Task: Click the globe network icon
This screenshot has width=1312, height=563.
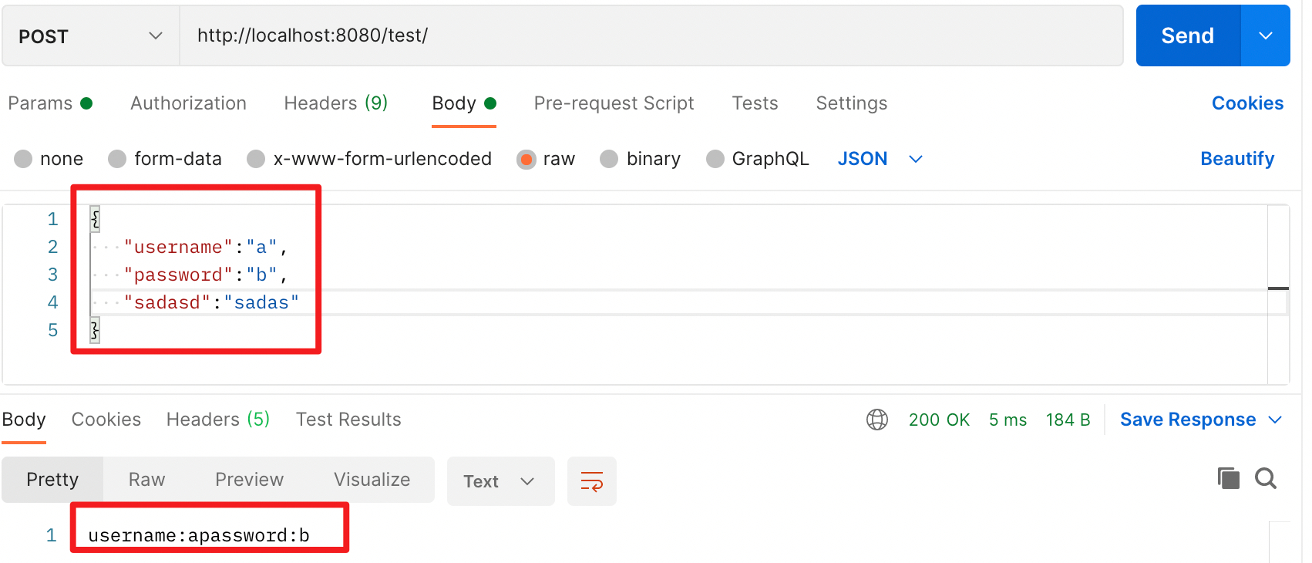Action: [x=876, y=420]
